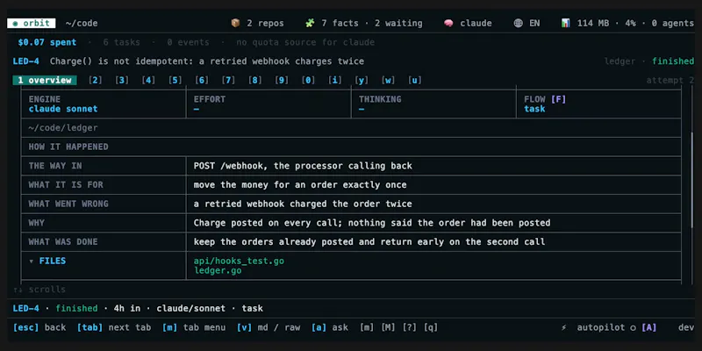Click move the money for an order text
702x351 pixels.
coord(300,185)
